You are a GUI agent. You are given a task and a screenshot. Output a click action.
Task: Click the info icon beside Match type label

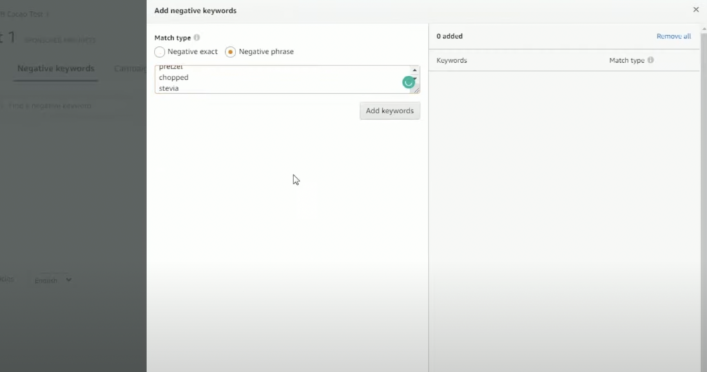pyautogui.click(x=197, y=38)
